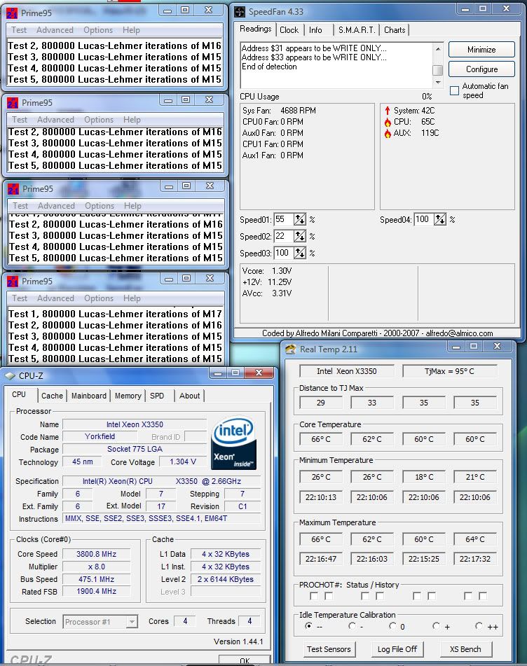Click the Configure button in SpeedFan
This screenshot has width=527, height=666.
point(481,69)
